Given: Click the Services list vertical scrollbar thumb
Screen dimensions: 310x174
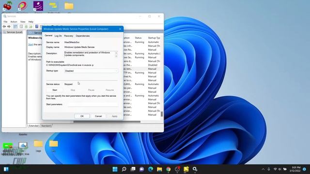Looking at the screenshot, I should pyautogui.click(x=162, y=114).
